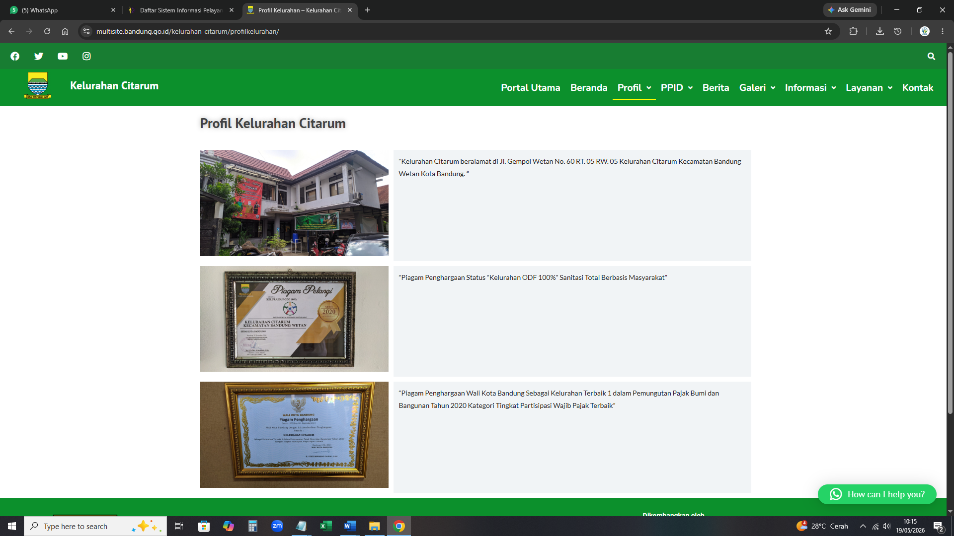Image resolution: width=954 pixels, height=536 pixels.
Task: Open Excel from the taskbar
Action: coord(326,526)
